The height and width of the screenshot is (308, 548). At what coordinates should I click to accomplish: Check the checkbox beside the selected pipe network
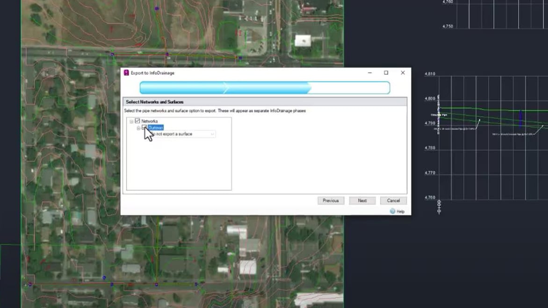click(x=144, y=126)
